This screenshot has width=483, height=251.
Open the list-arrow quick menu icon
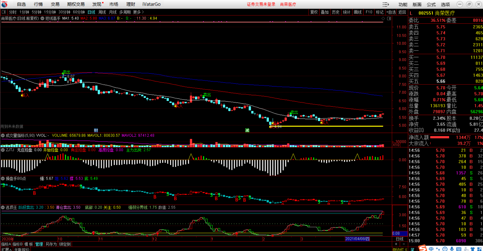tap(386, 5)
